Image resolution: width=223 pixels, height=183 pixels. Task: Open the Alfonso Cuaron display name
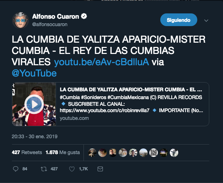[x=56, y=16]
